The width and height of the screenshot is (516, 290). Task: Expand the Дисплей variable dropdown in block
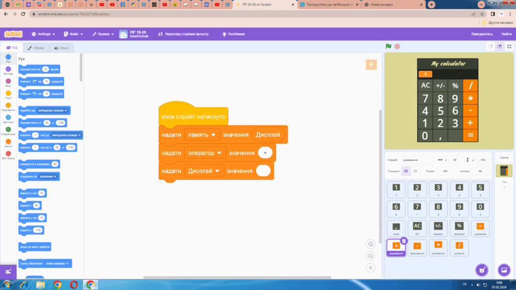217,171
